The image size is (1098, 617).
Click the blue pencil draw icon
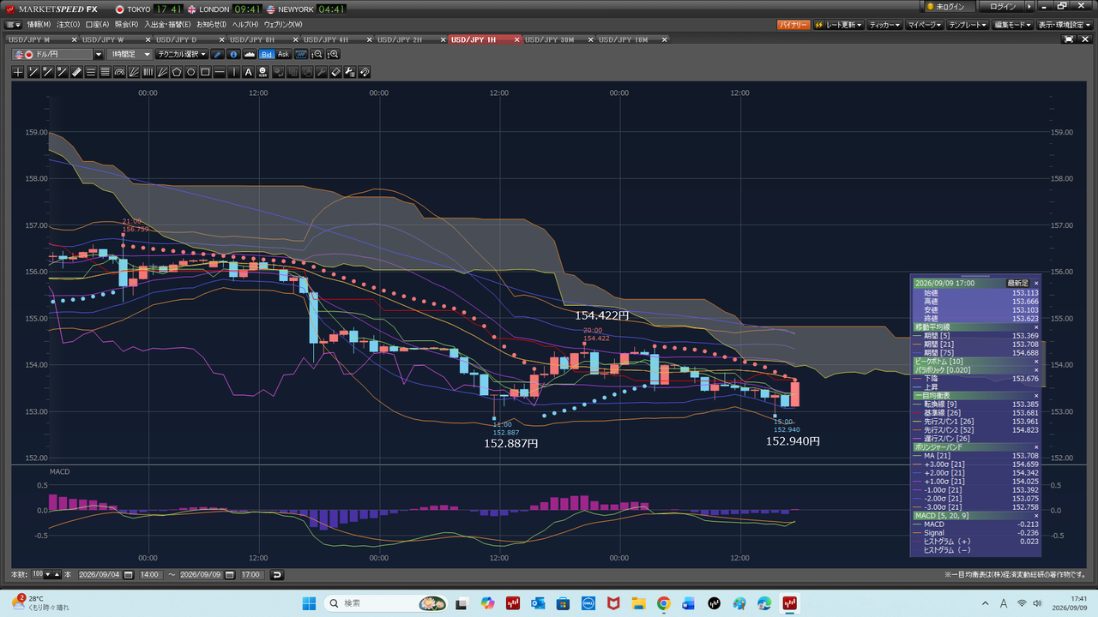[x=219, y=54]
